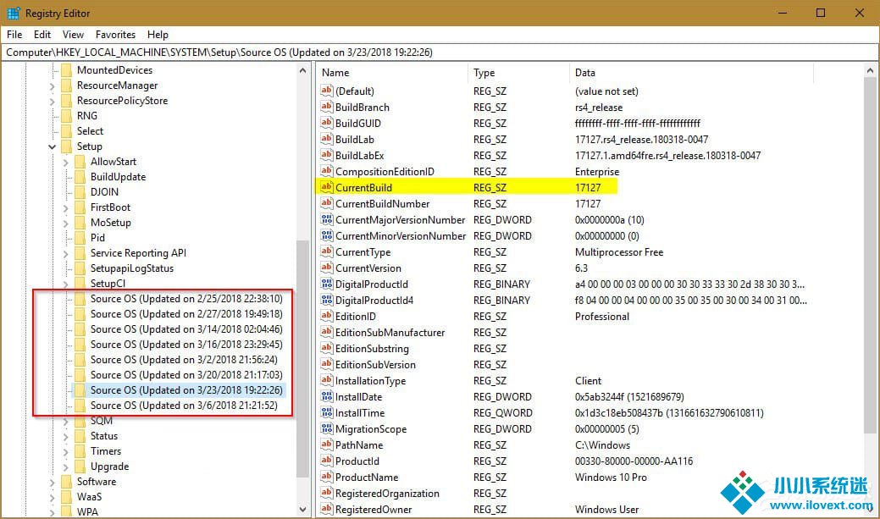Click the MountedDevices folder icon

[x=67, y=70]
